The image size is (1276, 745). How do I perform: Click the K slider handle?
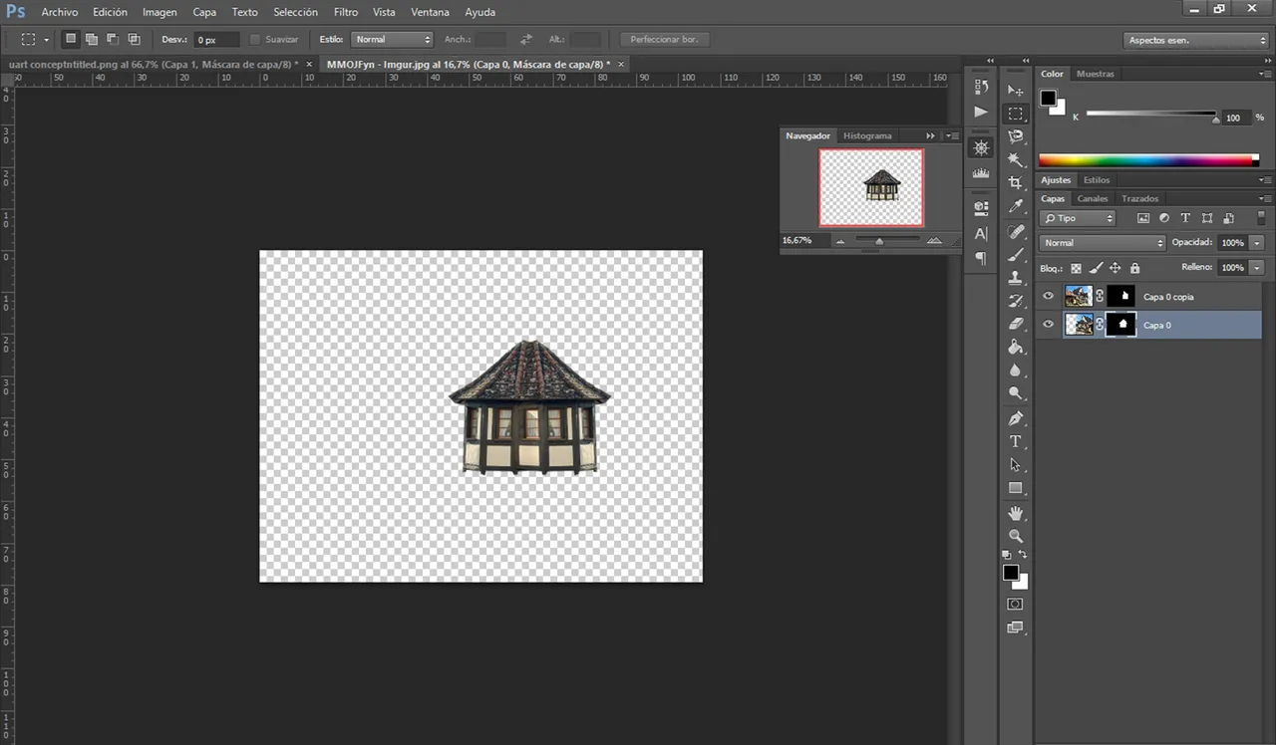(x=1215, y=119)
